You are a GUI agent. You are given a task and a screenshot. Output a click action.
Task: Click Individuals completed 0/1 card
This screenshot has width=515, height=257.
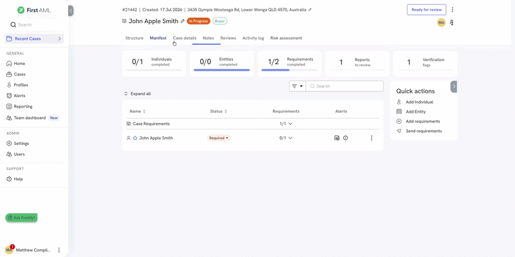click(x=154, y=64)
